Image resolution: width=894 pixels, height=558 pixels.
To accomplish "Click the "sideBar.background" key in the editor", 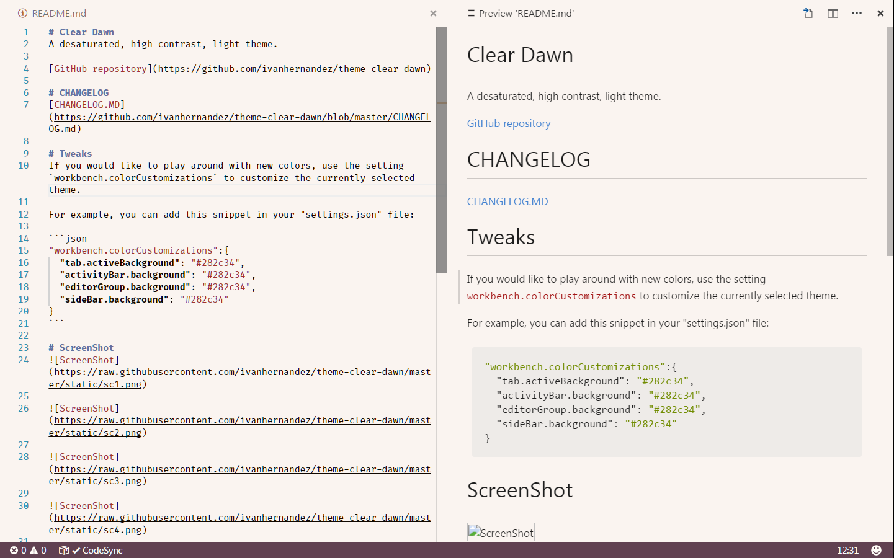I will [114, 299].
